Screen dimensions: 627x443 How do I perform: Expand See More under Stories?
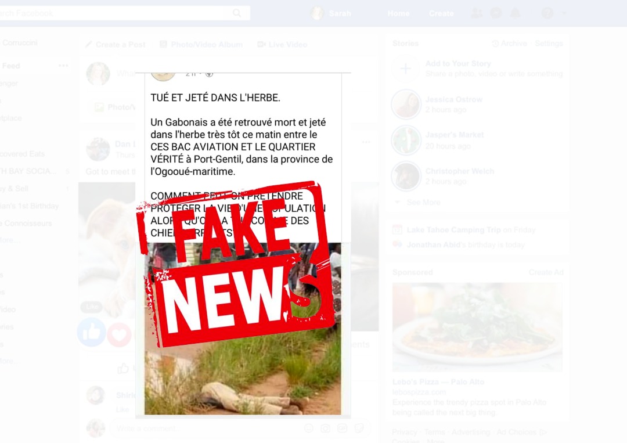pyautogui.click(x=423, y=202)
